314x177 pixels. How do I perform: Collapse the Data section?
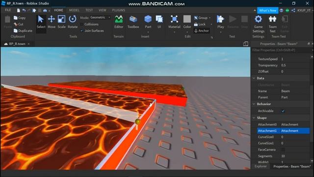tap(254, 78)
